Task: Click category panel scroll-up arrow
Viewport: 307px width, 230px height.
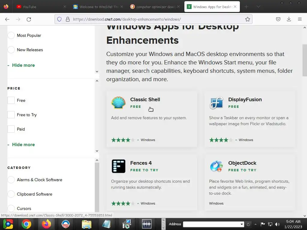Action: (x=97, y=160)
